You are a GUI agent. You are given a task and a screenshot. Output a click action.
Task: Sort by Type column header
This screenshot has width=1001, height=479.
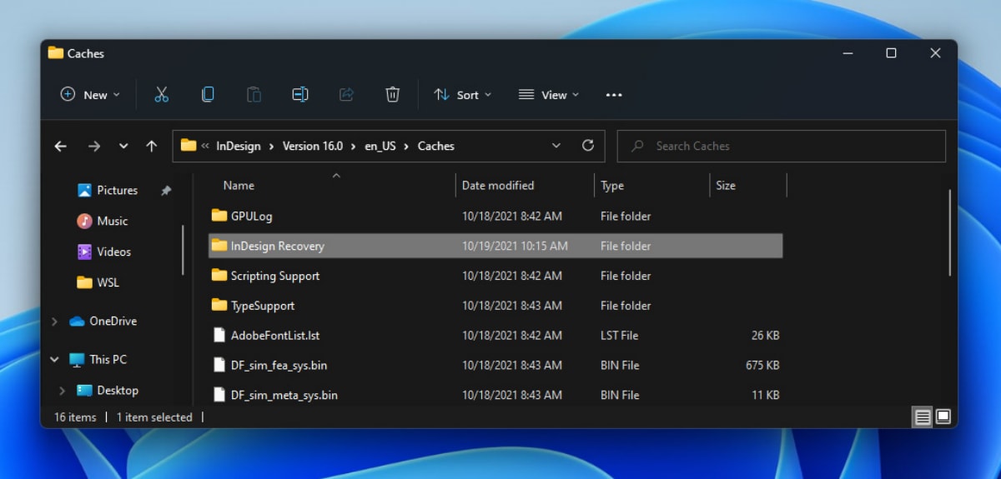click(x=612, y=186)
